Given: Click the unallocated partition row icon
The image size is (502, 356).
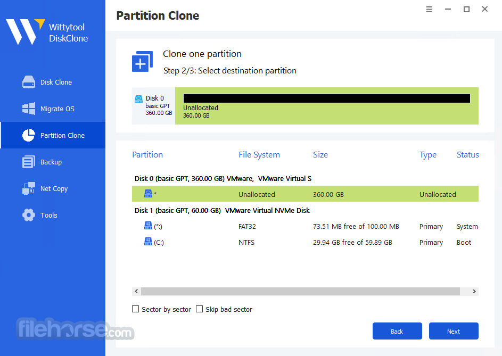Looking at the screenshot, I should click(x=148, y=193).
